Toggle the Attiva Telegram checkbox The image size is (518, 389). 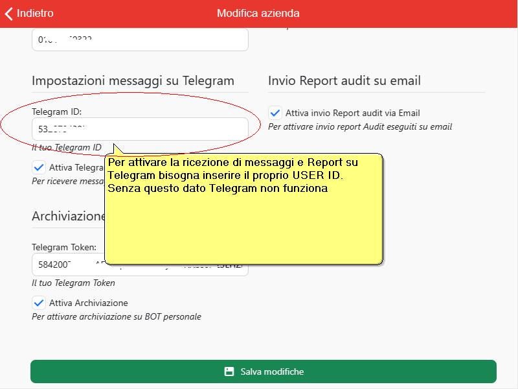point(39,167)
